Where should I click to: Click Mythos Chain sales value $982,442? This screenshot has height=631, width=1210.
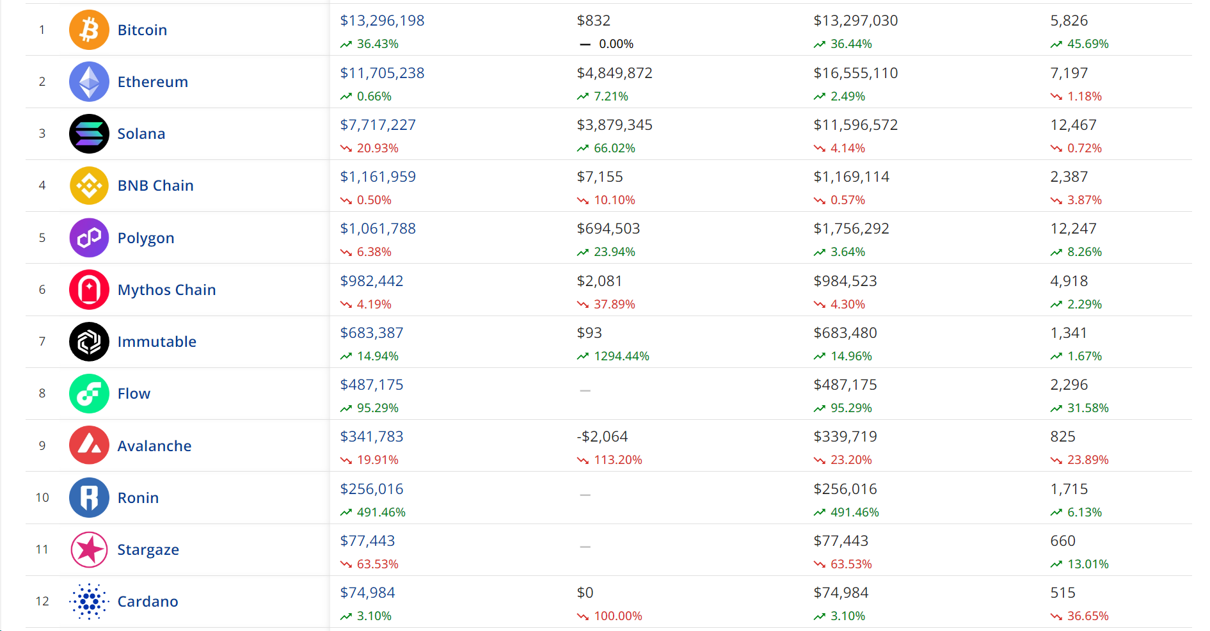click(x=372, y=281)
